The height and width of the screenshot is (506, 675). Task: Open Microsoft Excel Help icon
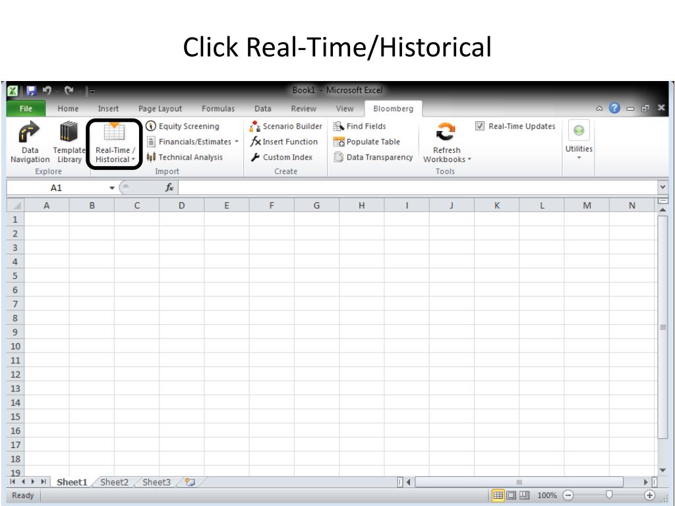click(614, 108)
